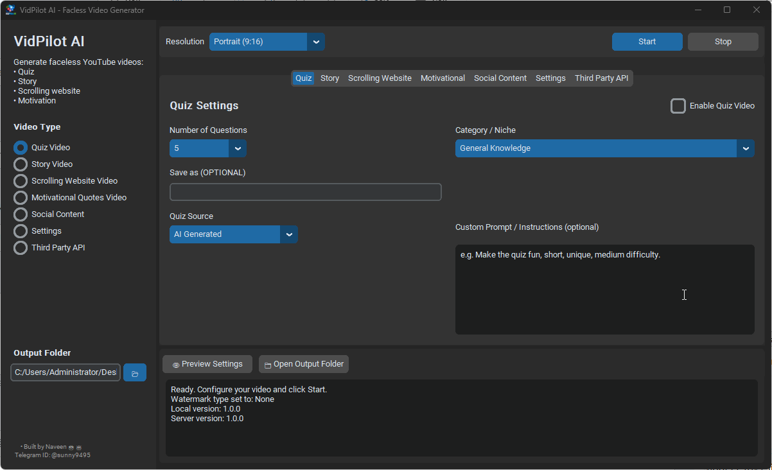Select the Story Video type
772x470 pixels.
point(20,164)
